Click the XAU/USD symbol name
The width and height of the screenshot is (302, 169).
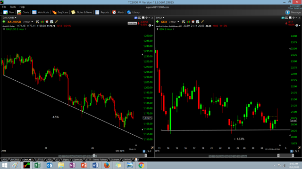14,22
